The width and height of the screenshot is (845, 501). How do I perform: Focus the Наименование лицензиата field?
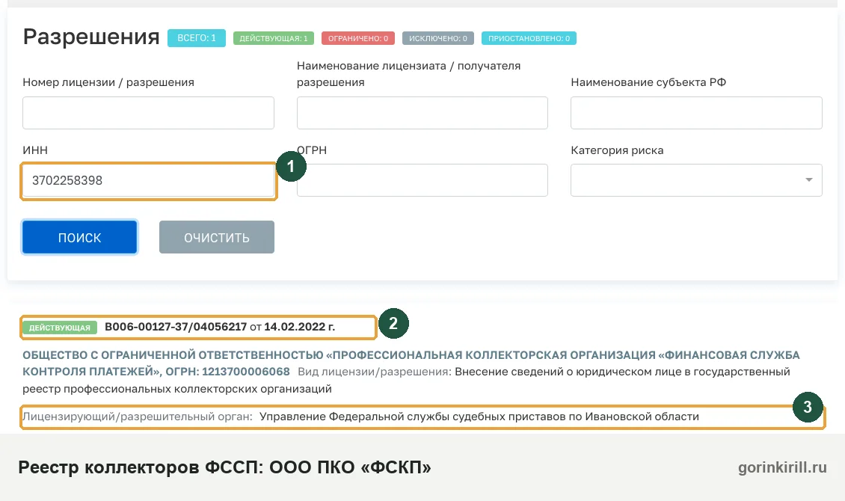[x=422, y=113]
